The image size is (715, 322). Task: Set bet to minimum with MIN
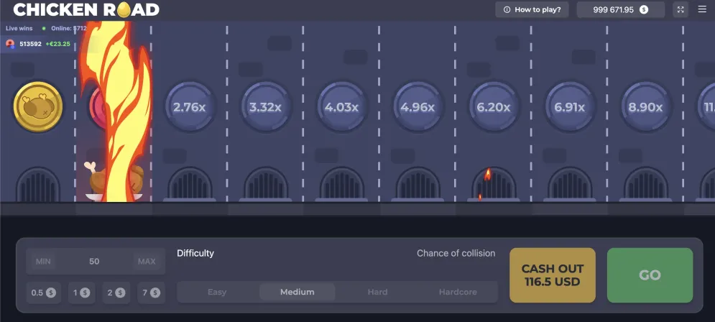tap(43, 262)
